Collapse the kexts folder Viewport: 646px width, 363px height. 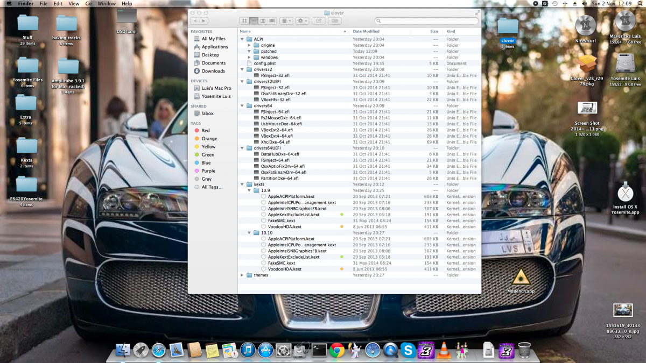[x=242, y=184]
